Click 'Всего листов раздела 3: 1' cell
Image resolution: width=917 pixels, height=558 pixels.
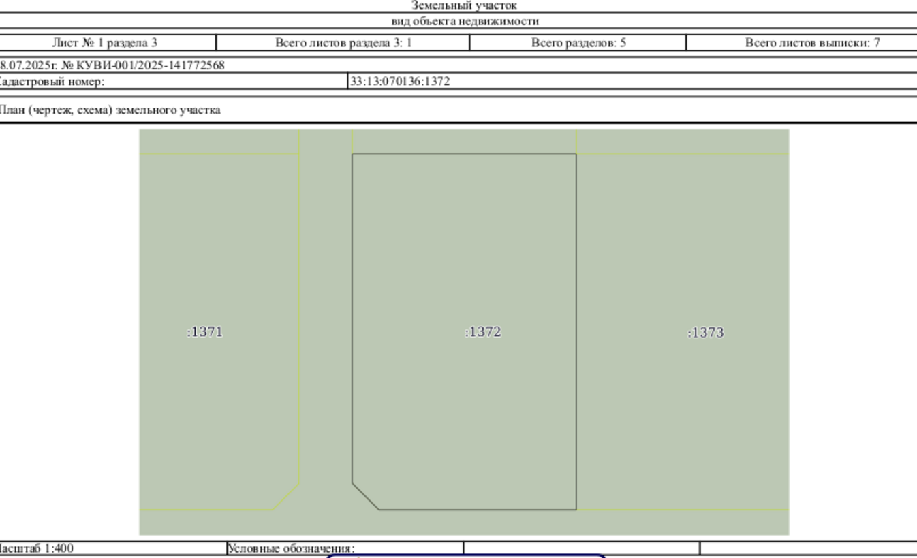point(343,43)
